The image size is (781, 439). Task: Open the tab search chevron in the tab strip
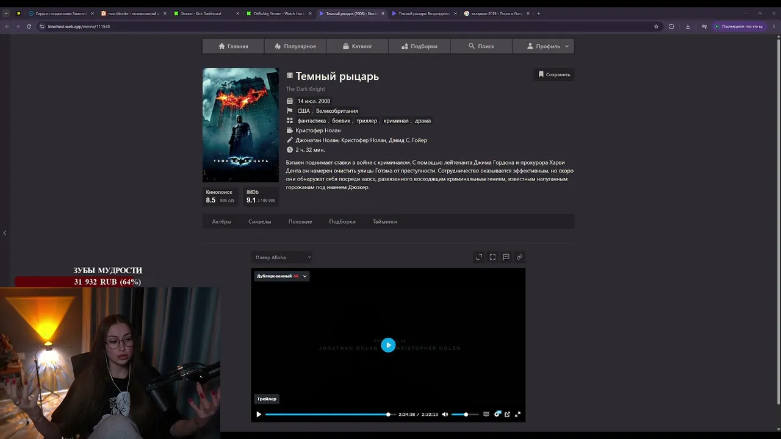[x=6, y=13]
